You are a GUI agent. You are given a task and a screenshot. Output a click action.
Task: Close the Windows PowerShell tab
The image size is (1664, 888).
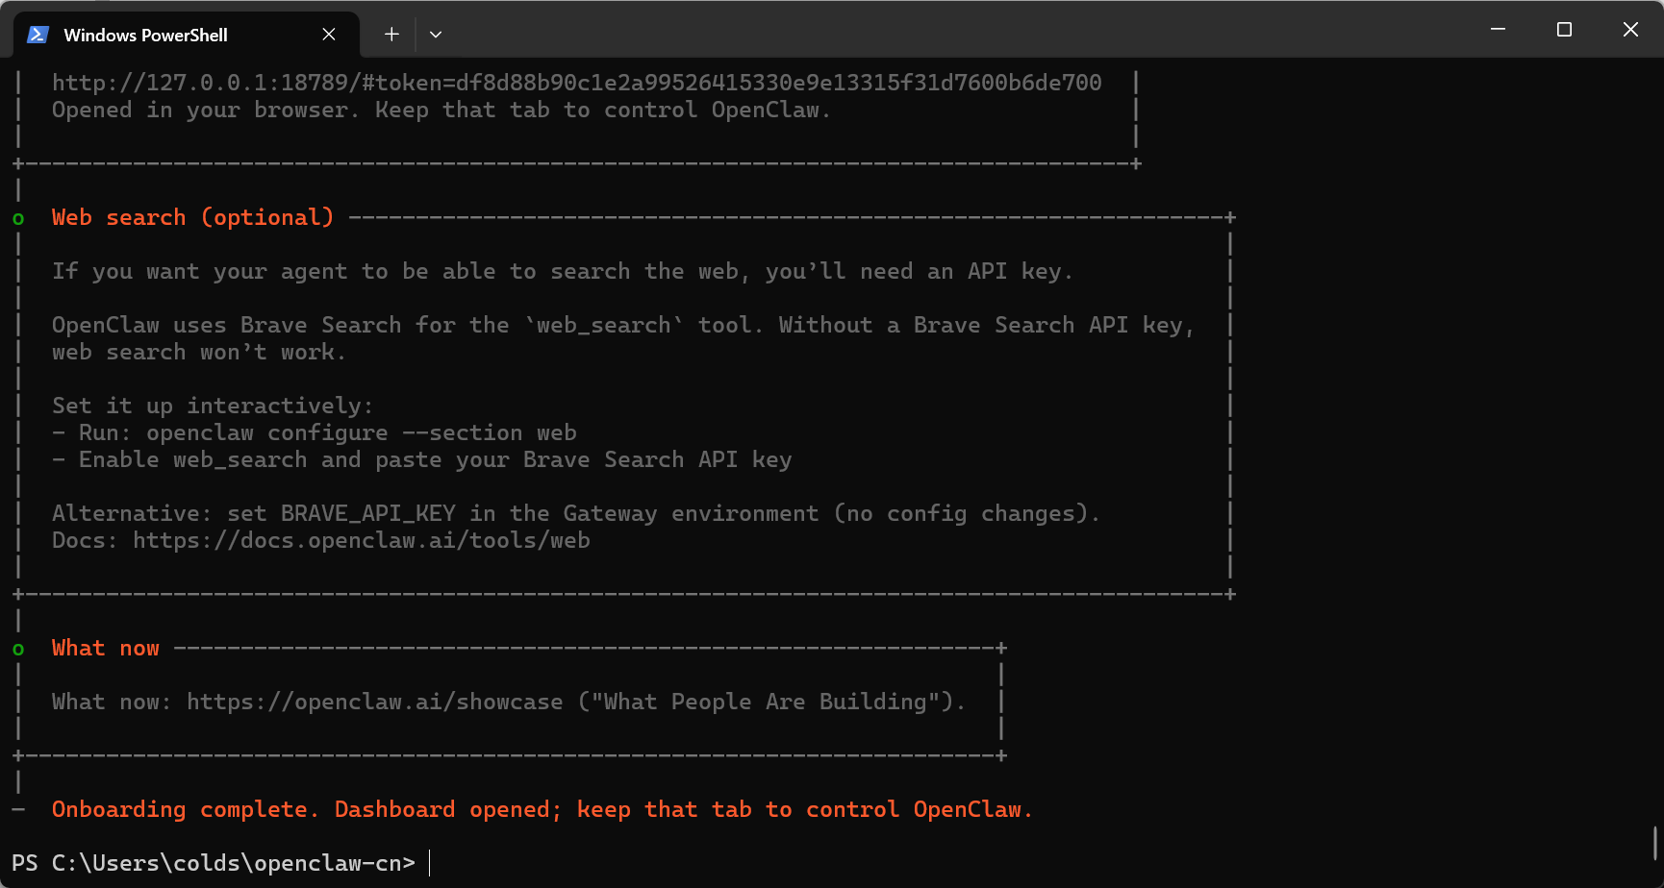pos(329,35)
